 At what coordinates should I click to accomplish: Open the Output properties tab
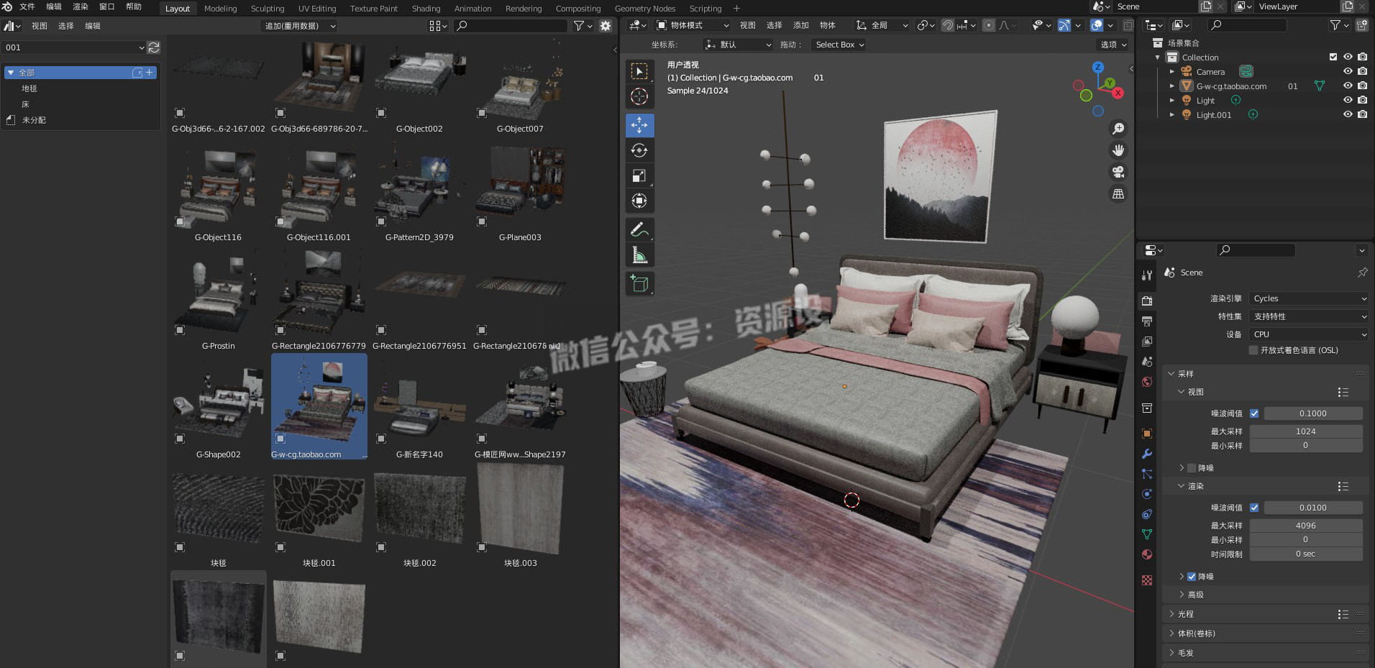(x=1147, y=321)
